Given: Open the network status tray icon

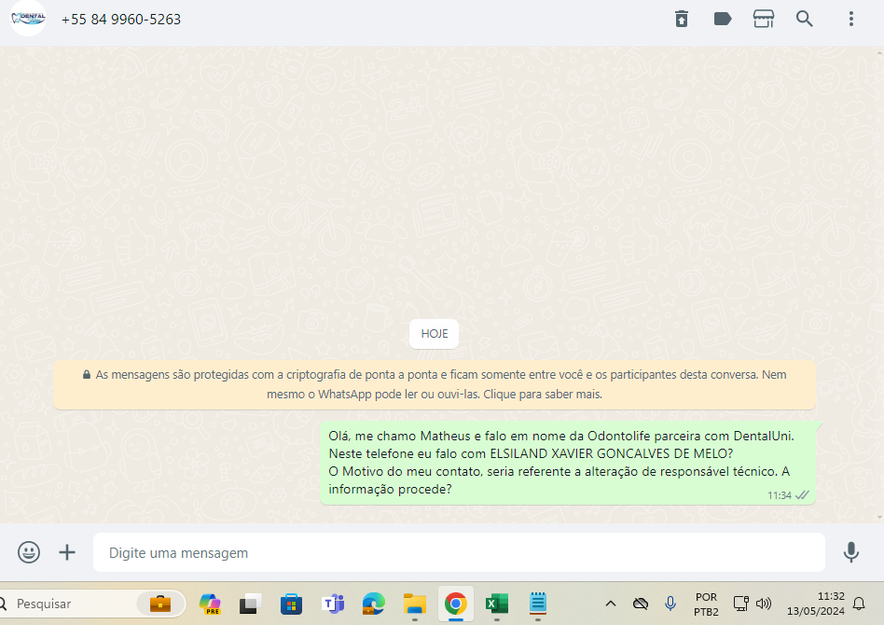Looking at the screenshot, I should (x=740, y=604).
